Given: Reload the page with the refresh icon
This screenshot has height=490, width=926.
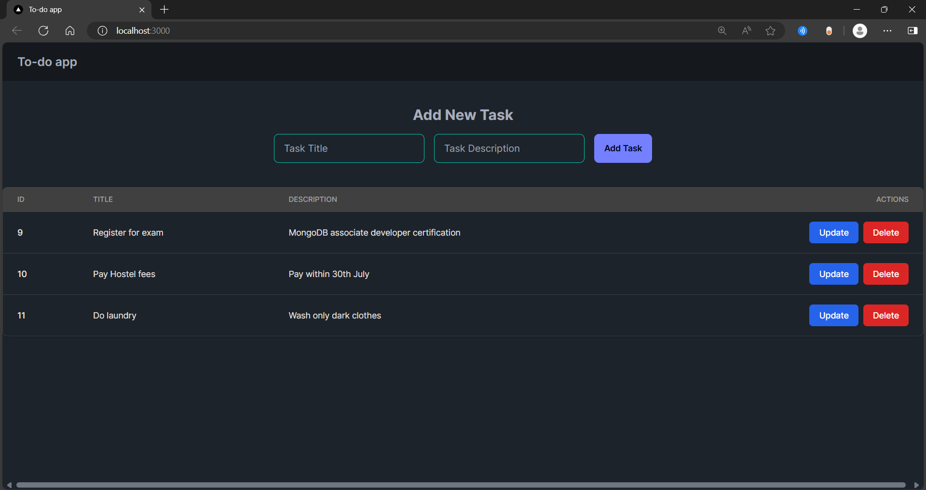Looking at the screenshot, I should [x=43, y=31].
